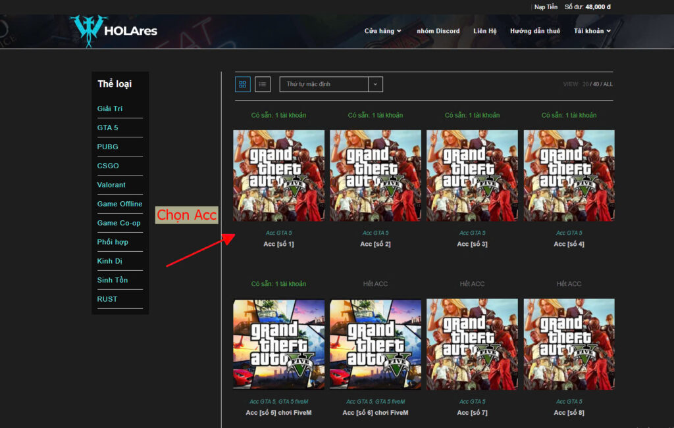674x428 pixels.
Task: Open the sort order dropdown arrow
Action: point(375,84)
